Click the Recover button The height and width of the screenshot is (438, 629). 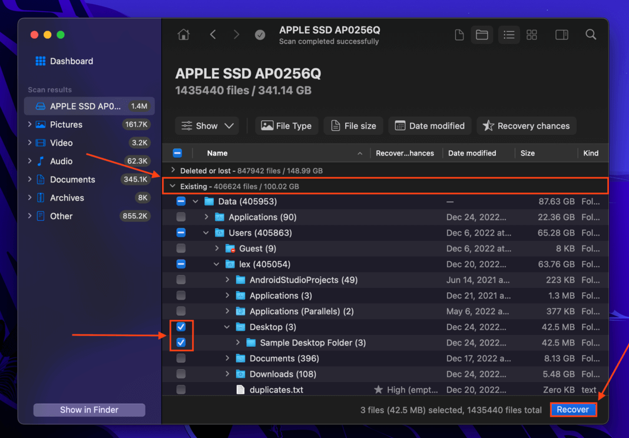coord(573,410)
